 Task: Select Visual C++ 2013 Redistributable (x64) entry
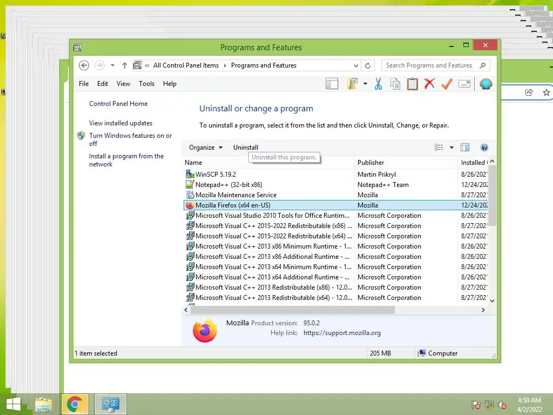[x=273, y=298]
